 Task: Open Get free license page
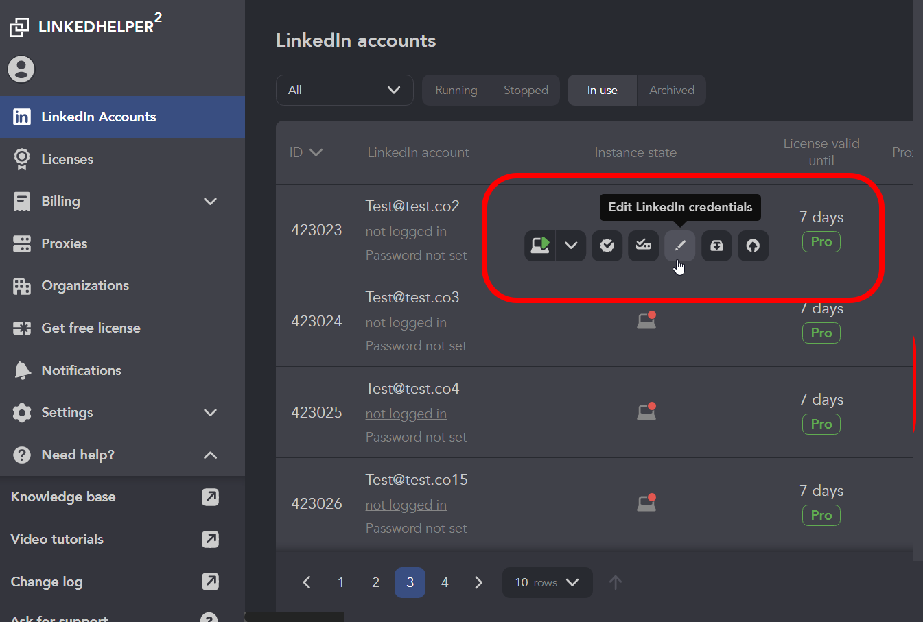(x=122, y=328)
